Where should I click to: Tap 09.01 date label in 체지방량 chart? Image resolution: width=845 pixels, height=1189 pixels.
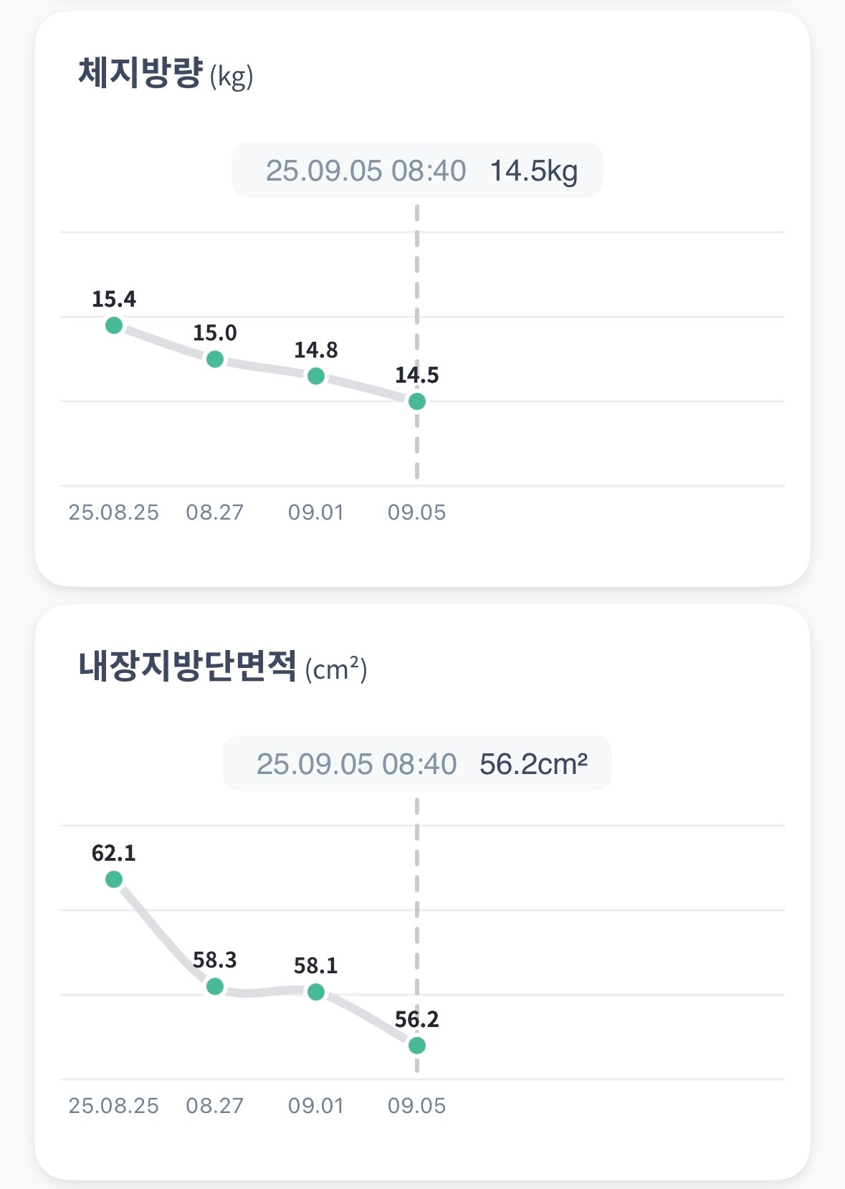316,512
